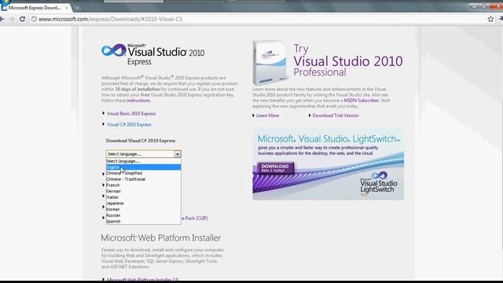
Task: Click the Select language dropdown arrow
Action: (178, 154)
